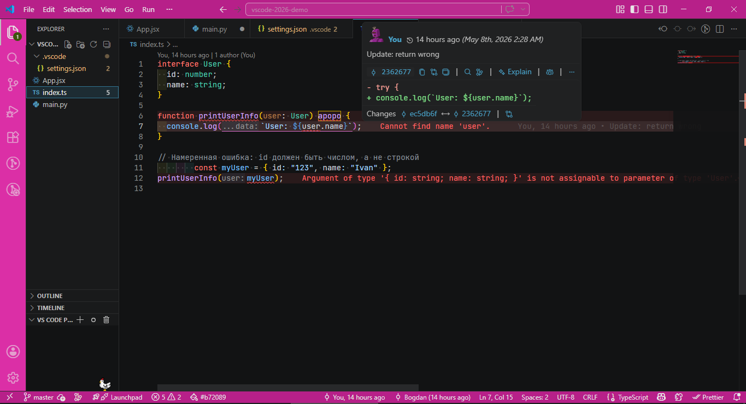Toggle primary side bar layout button
The width and height of the screenshot is (746, 404).
click(635, 9)
